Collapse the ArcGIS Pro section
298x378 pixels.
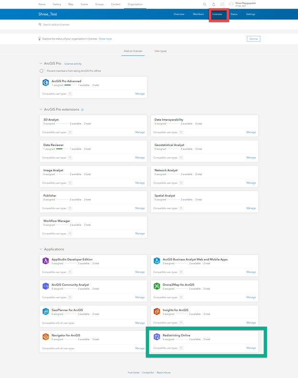41,64
